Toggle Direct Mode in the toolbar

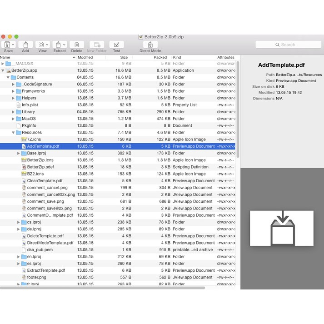tap(150, 45)
